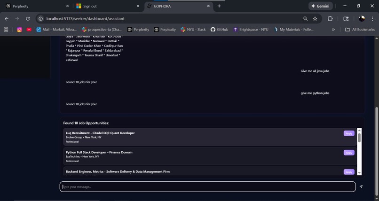Close the Perplexity tab
Image resolution: width=379 pixels, height=201 pixels.
coord(67,6)
